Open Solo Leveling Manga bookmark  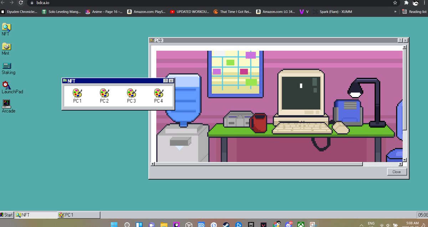(61, 11)
